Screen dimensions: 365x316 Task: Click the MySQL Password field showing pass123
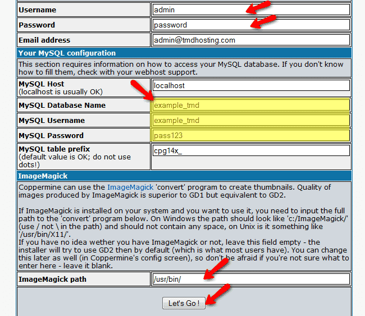[x=250, y=136]
